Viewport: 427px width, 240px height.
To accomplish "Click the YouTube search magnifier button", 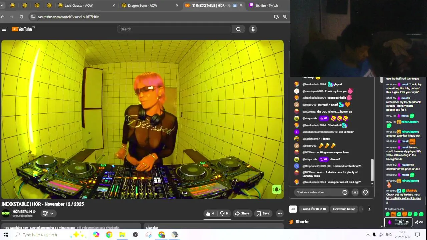I will tap(238, 29).
